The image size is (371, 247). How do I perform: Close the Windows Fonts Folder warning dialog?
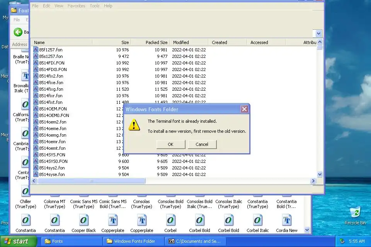point(244,109)
